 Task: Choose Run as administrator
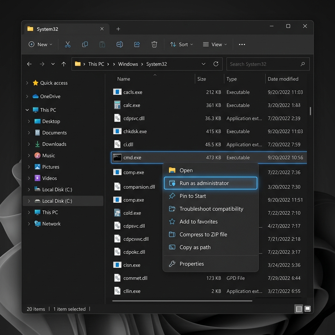(x=210, y=183)
